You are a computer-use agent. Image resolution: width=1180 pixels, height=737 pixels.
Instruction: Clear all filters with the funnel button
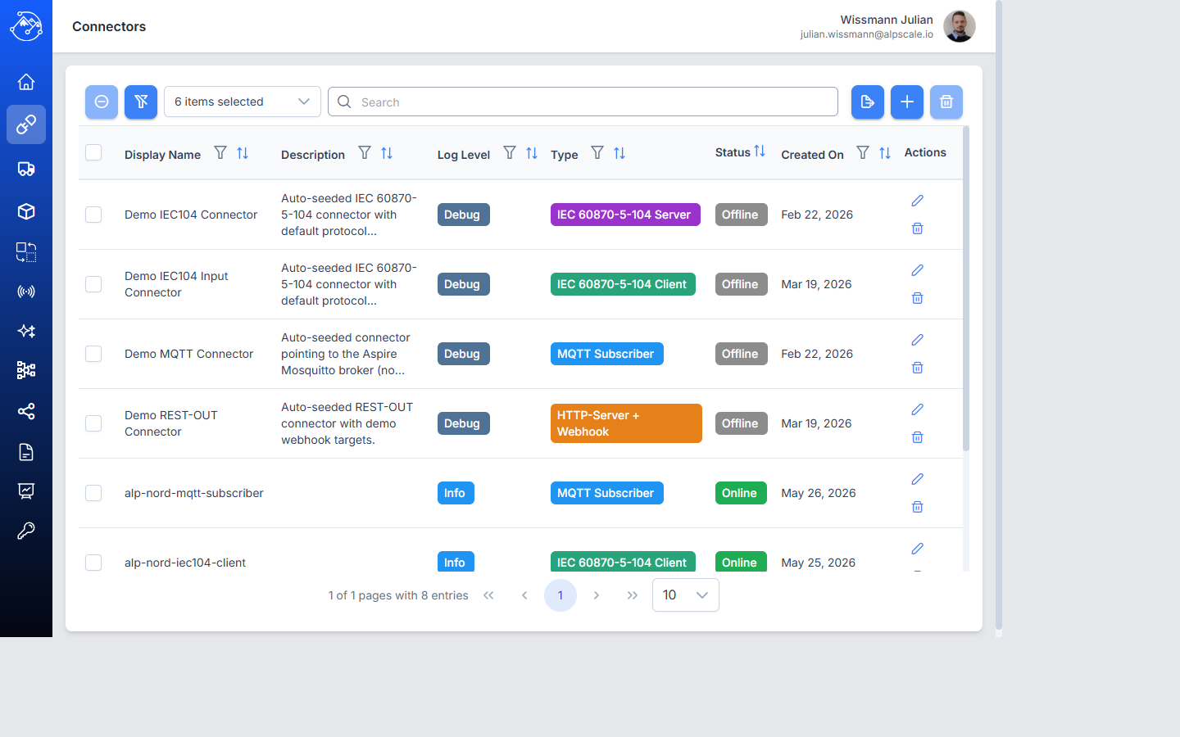(x=141, y=102)
